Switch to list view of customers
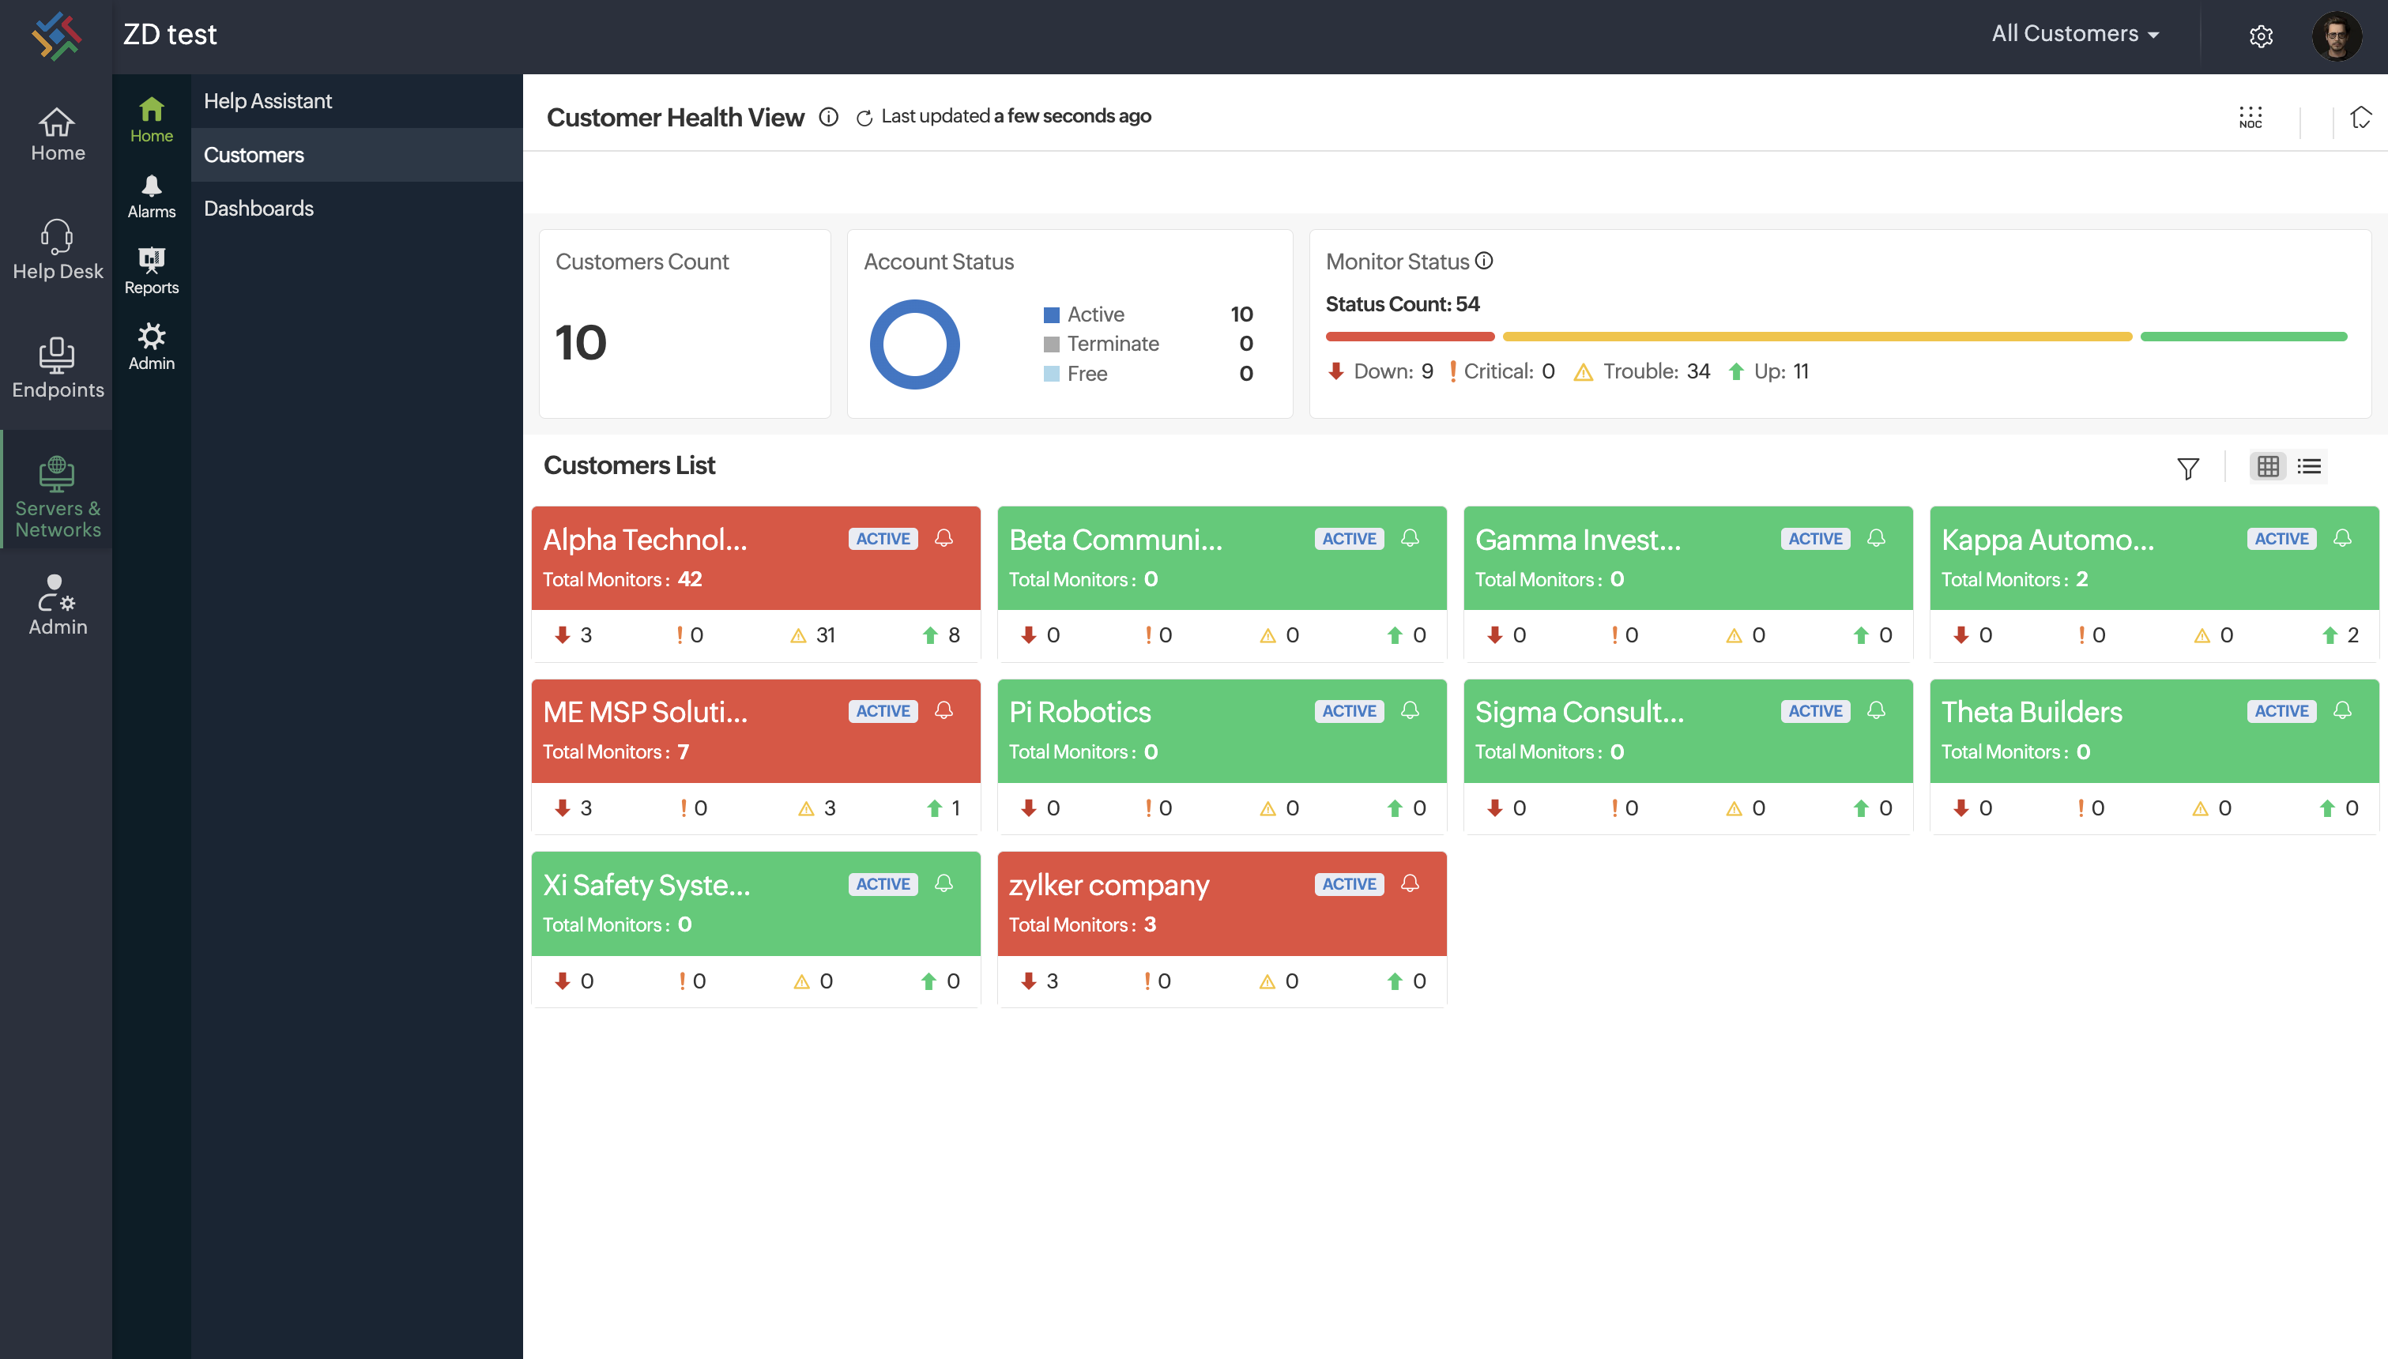This screenshot has height=1359, width=2388. coord(2309,465)
